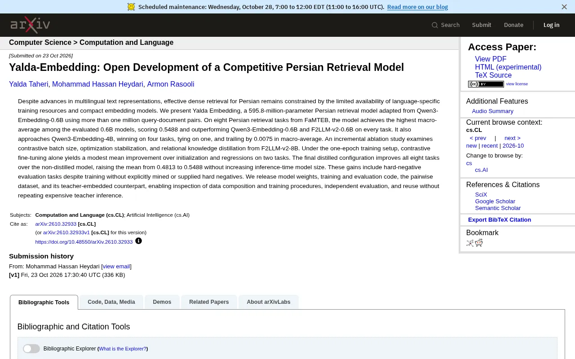Click the Log in button
Screen dimensions: 575x359
[551, 25]
